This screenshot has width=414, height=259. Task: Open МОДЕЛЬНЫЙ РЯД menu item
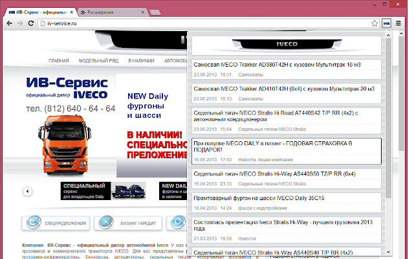click(98, 61)
